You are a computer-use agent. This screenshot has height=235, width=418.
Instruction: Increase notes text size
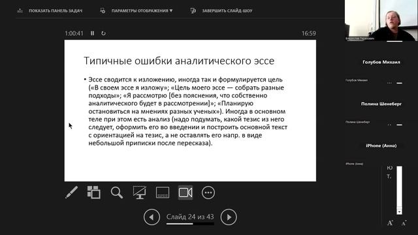[x=390, y=223]
